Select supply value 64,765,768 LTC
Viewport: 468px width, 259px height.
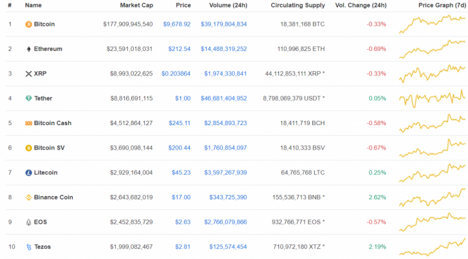coord(303,173)
